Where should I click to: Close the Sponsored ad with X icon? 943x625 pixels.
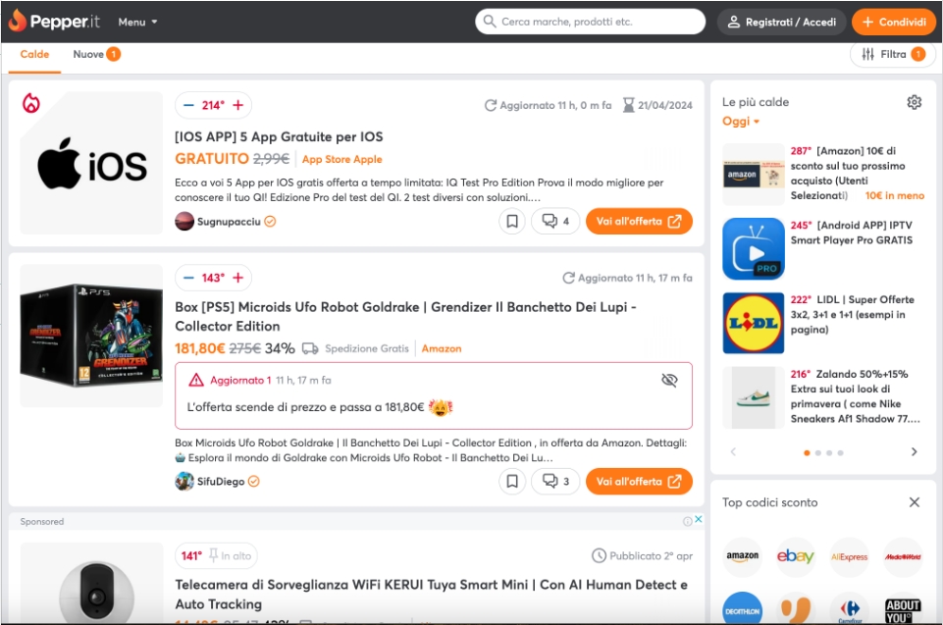pos(699,519)
